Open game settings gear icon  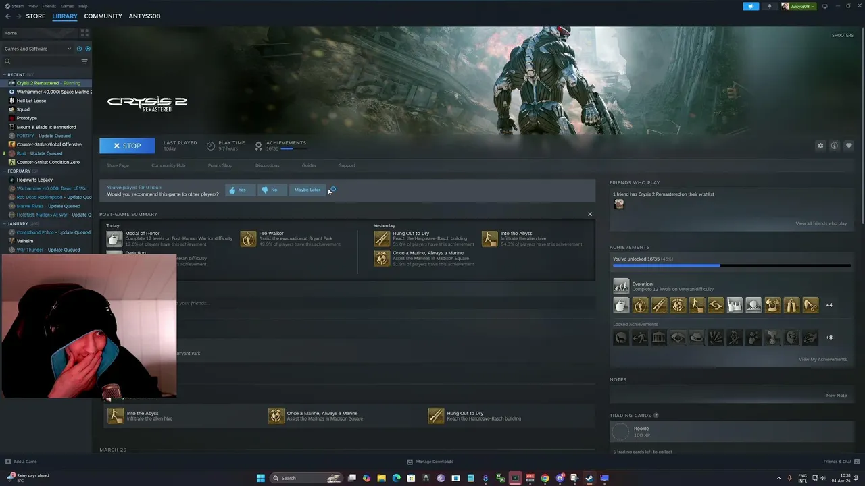pos(820,146)
